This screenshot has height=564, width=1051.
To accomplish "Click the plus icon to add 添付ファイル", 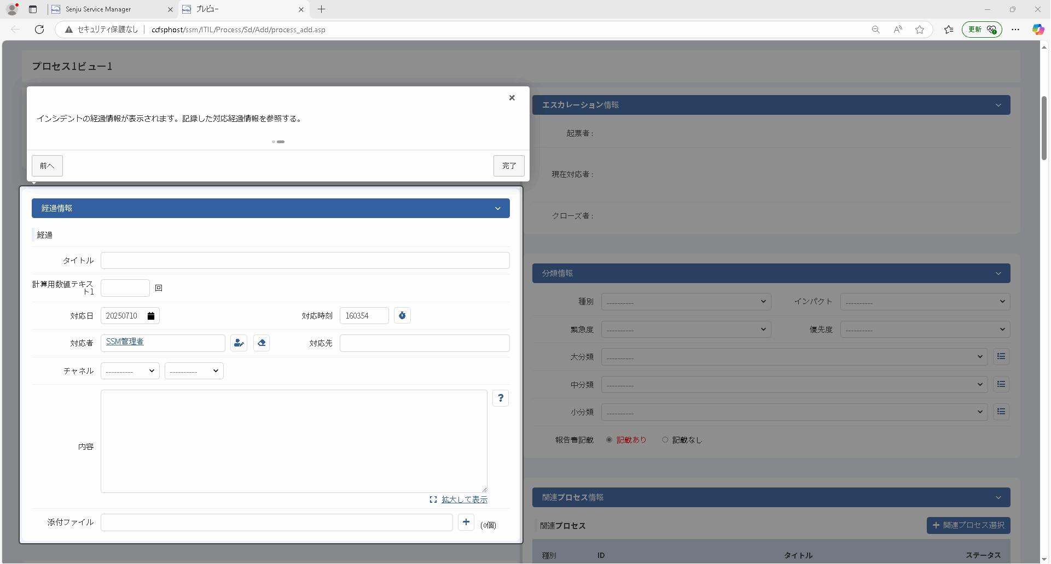I will [466, 522].
